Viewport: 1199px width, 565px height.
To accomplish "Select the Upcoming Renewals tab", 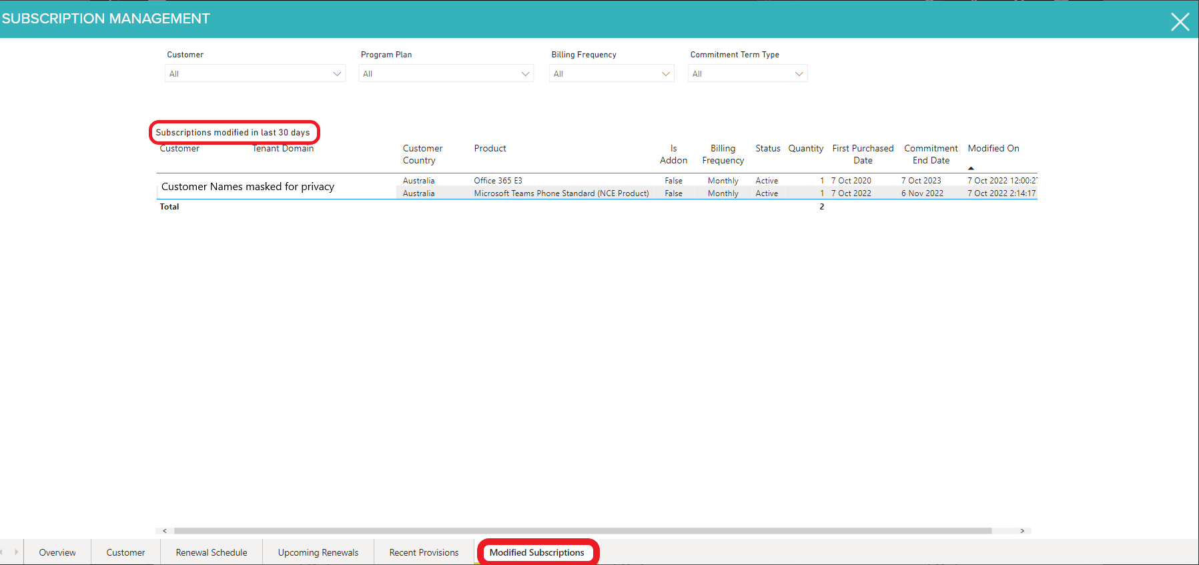I will click(x=318, y=552).
